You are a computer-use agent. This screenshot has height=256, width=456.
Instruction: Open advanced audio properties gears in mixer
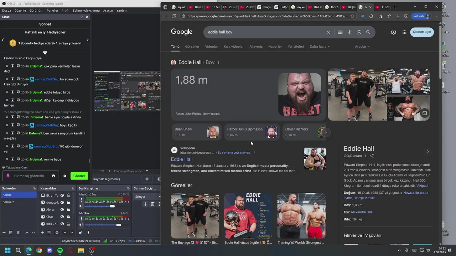(x=81, y=233)
